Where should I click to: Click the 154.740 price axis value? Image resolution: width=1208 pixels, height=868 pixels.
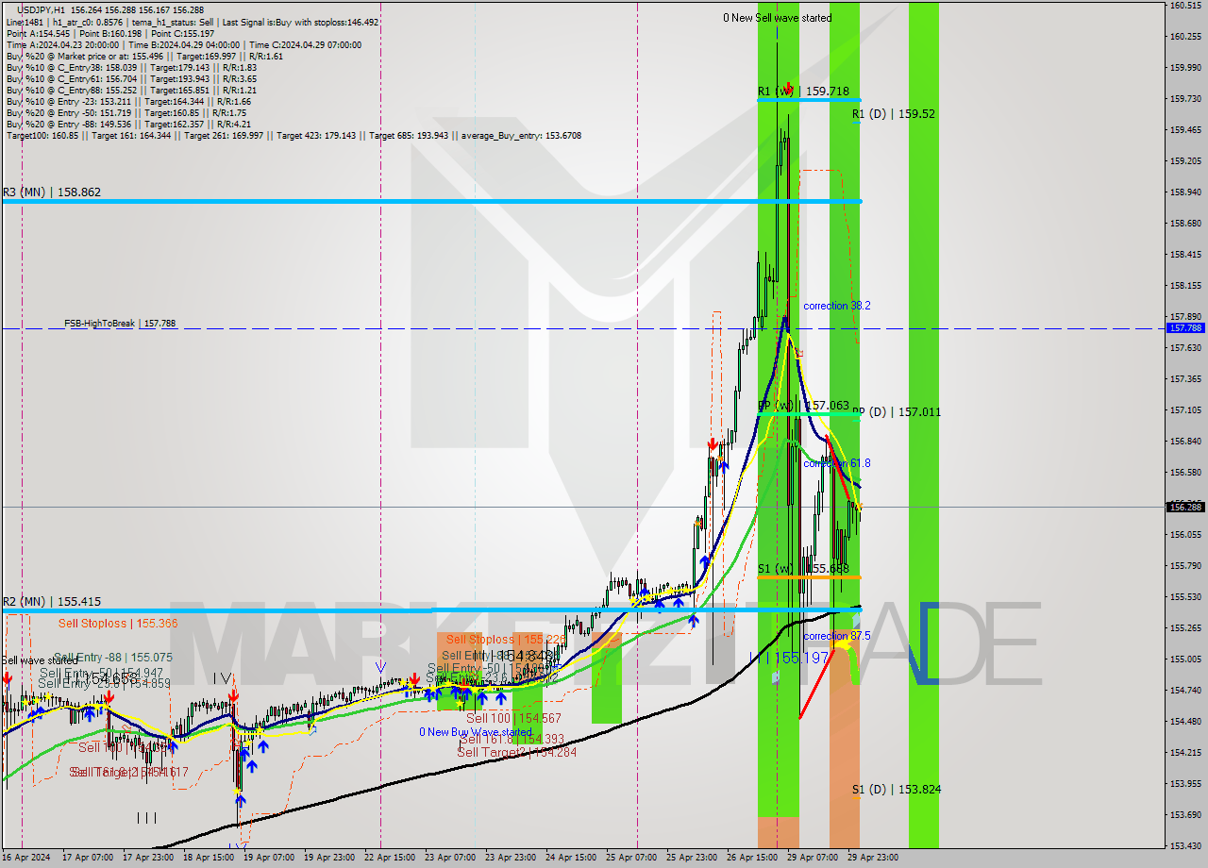(x=1185, y=690)
